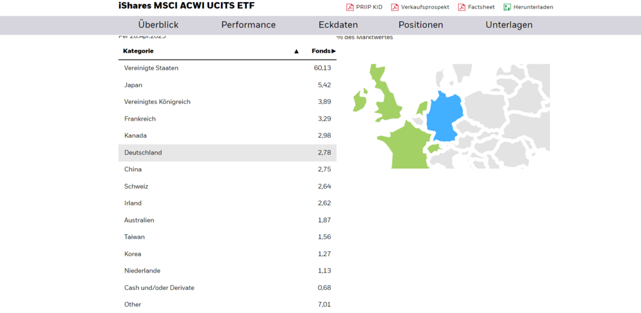Click the green Herunterladen spreadsheet icon
Screen dimensions: 641x313
507,7
